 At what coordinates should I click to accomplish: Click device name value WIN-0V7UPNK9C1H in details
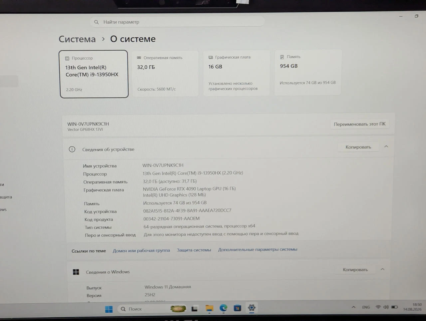[x=163, y=165]
